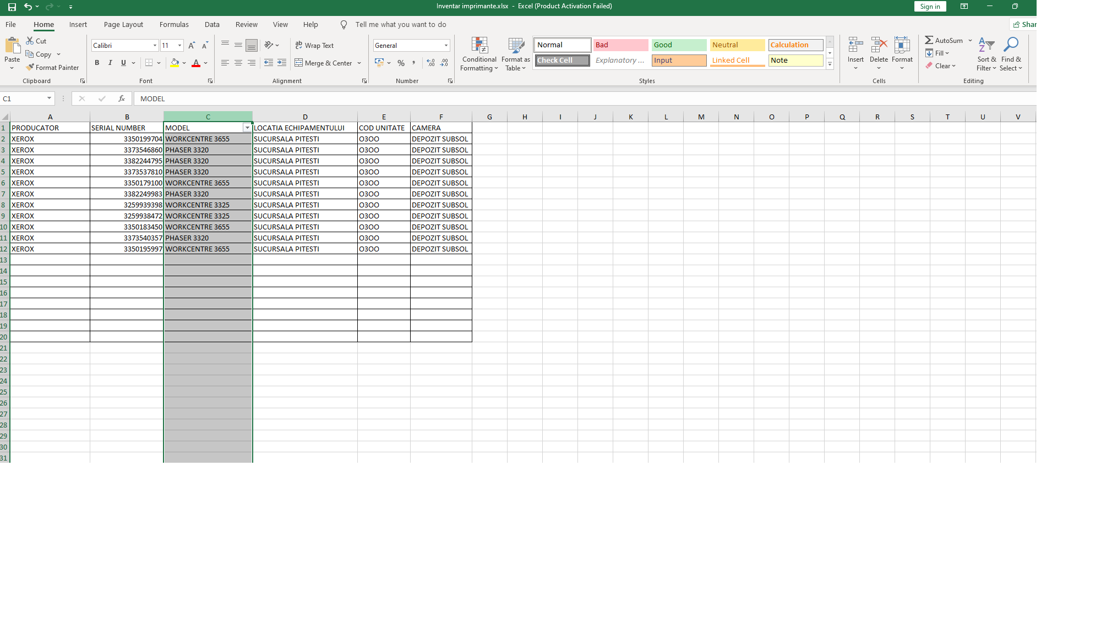Screen dimensions: 1101x619
Task: Select the Bold formatting icon
Action: (97, 63)
